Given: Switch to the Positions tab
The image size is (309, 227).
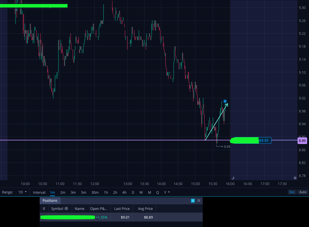Looking at the screenshot, I should (x=50, y=201).
